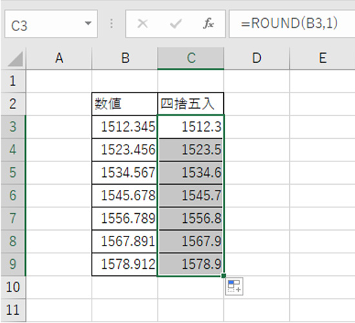
Task: Select column C header
Action: tap(191, 58)
